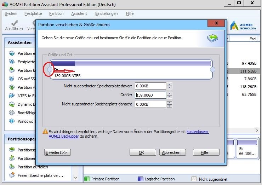
Task: Click right scroll arrow of partition list
Action: tap(257, 130)
